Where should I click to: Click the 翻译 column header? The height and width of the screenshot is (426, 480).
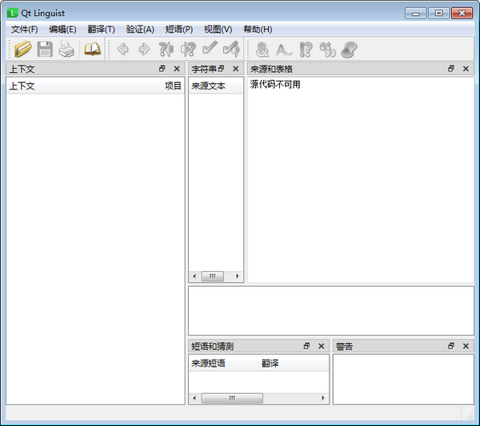pos(294,364)
